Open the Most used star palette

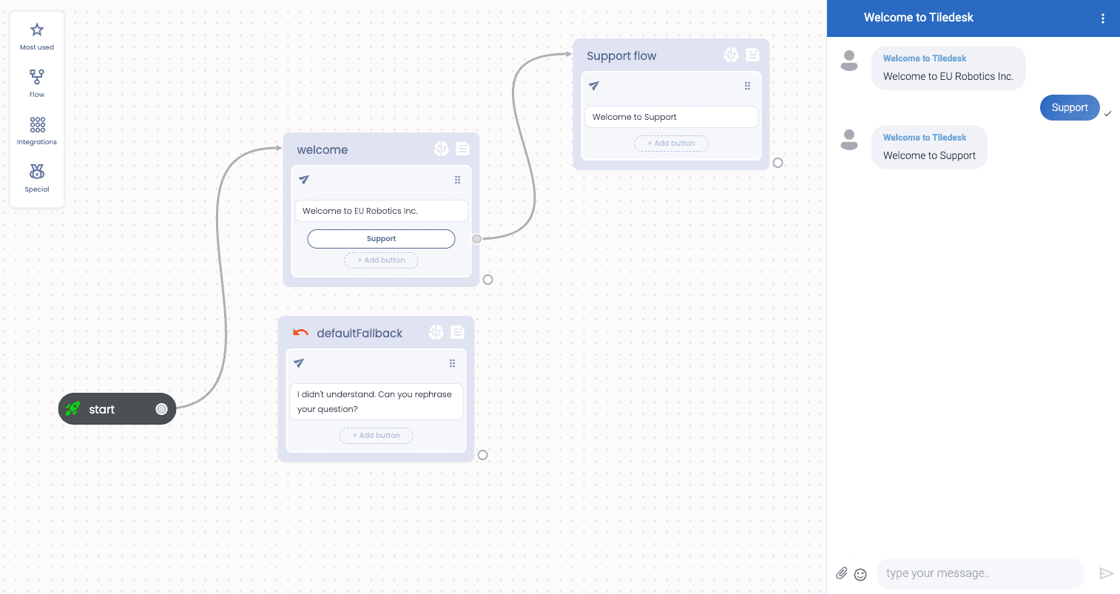(x=37, y=36)
